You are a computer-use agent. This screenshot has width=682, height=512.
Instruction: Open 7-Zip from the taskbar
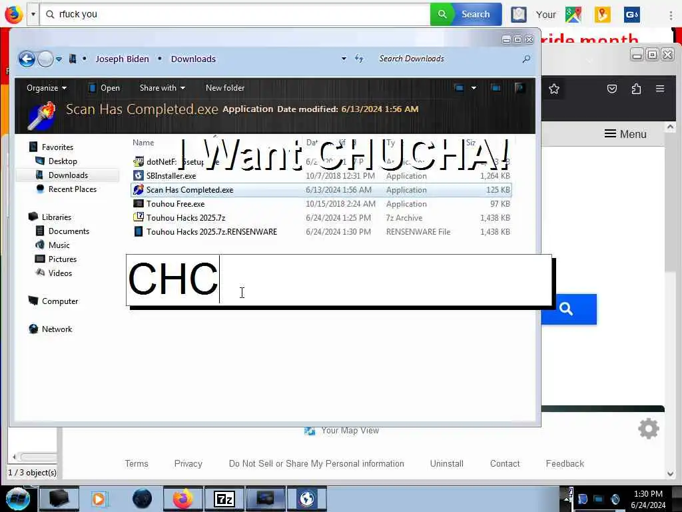pos(224,499)
